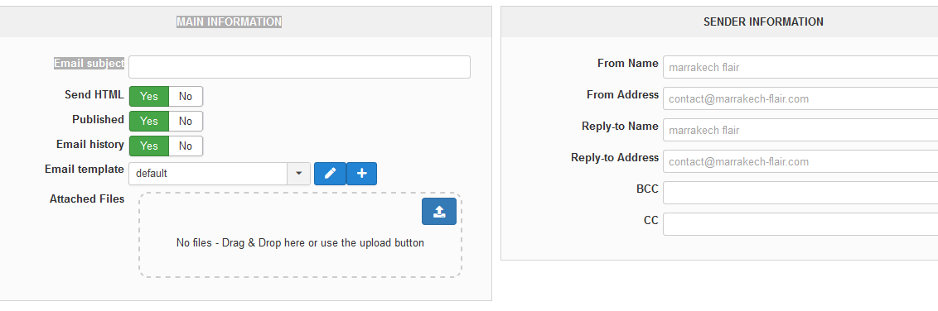Click the Reply-to Address field
The image size is (938, 311).
(800, 161)
